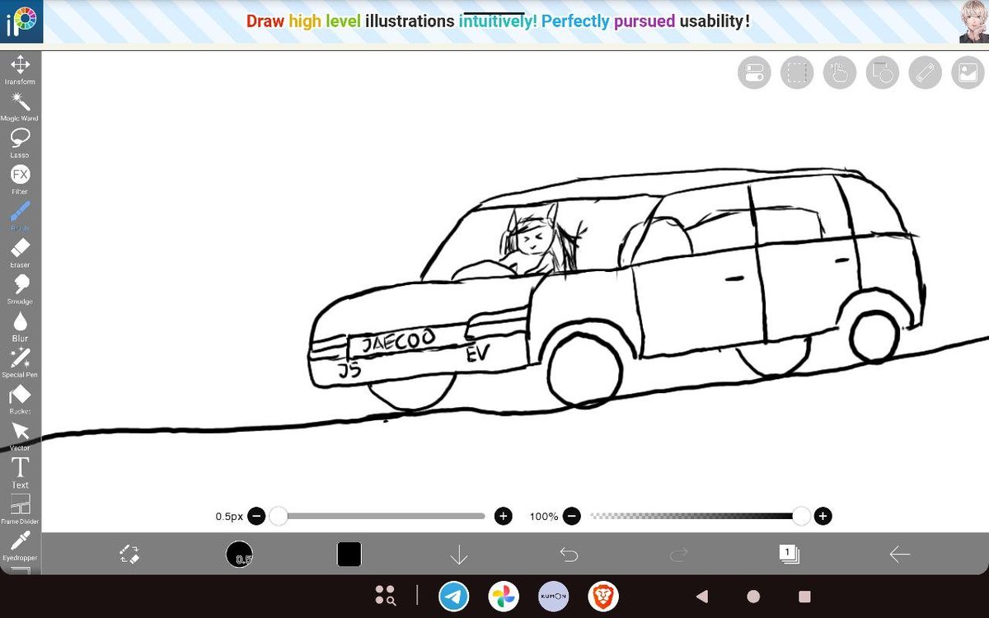Open the dashed-square Selection Area menu

click(797, 73)
